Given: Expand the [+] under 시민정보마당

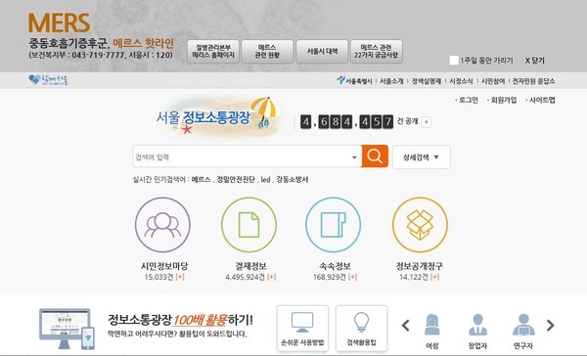Looking at the screenshot, I should 180,277.
